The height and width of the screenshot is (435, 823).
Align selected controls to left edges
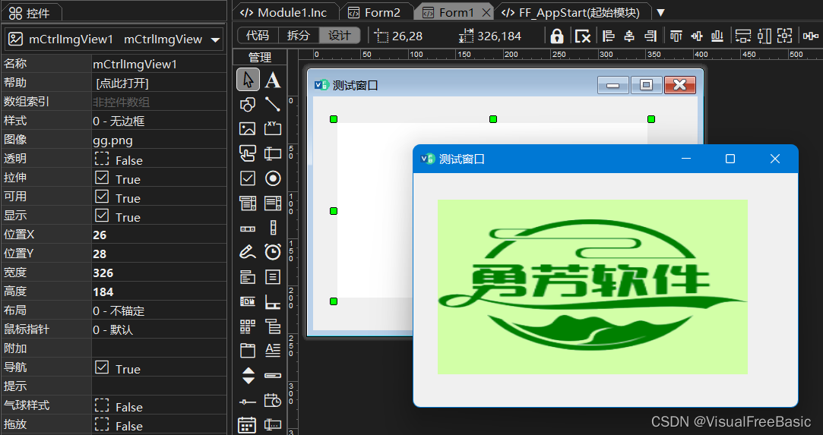pos(609,36)
